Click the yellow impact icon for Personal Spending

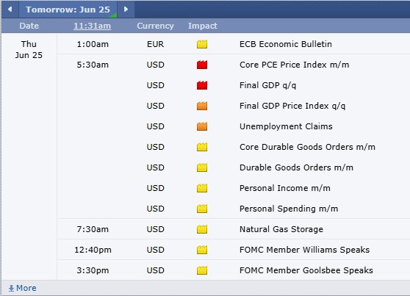tap(202, 209)
